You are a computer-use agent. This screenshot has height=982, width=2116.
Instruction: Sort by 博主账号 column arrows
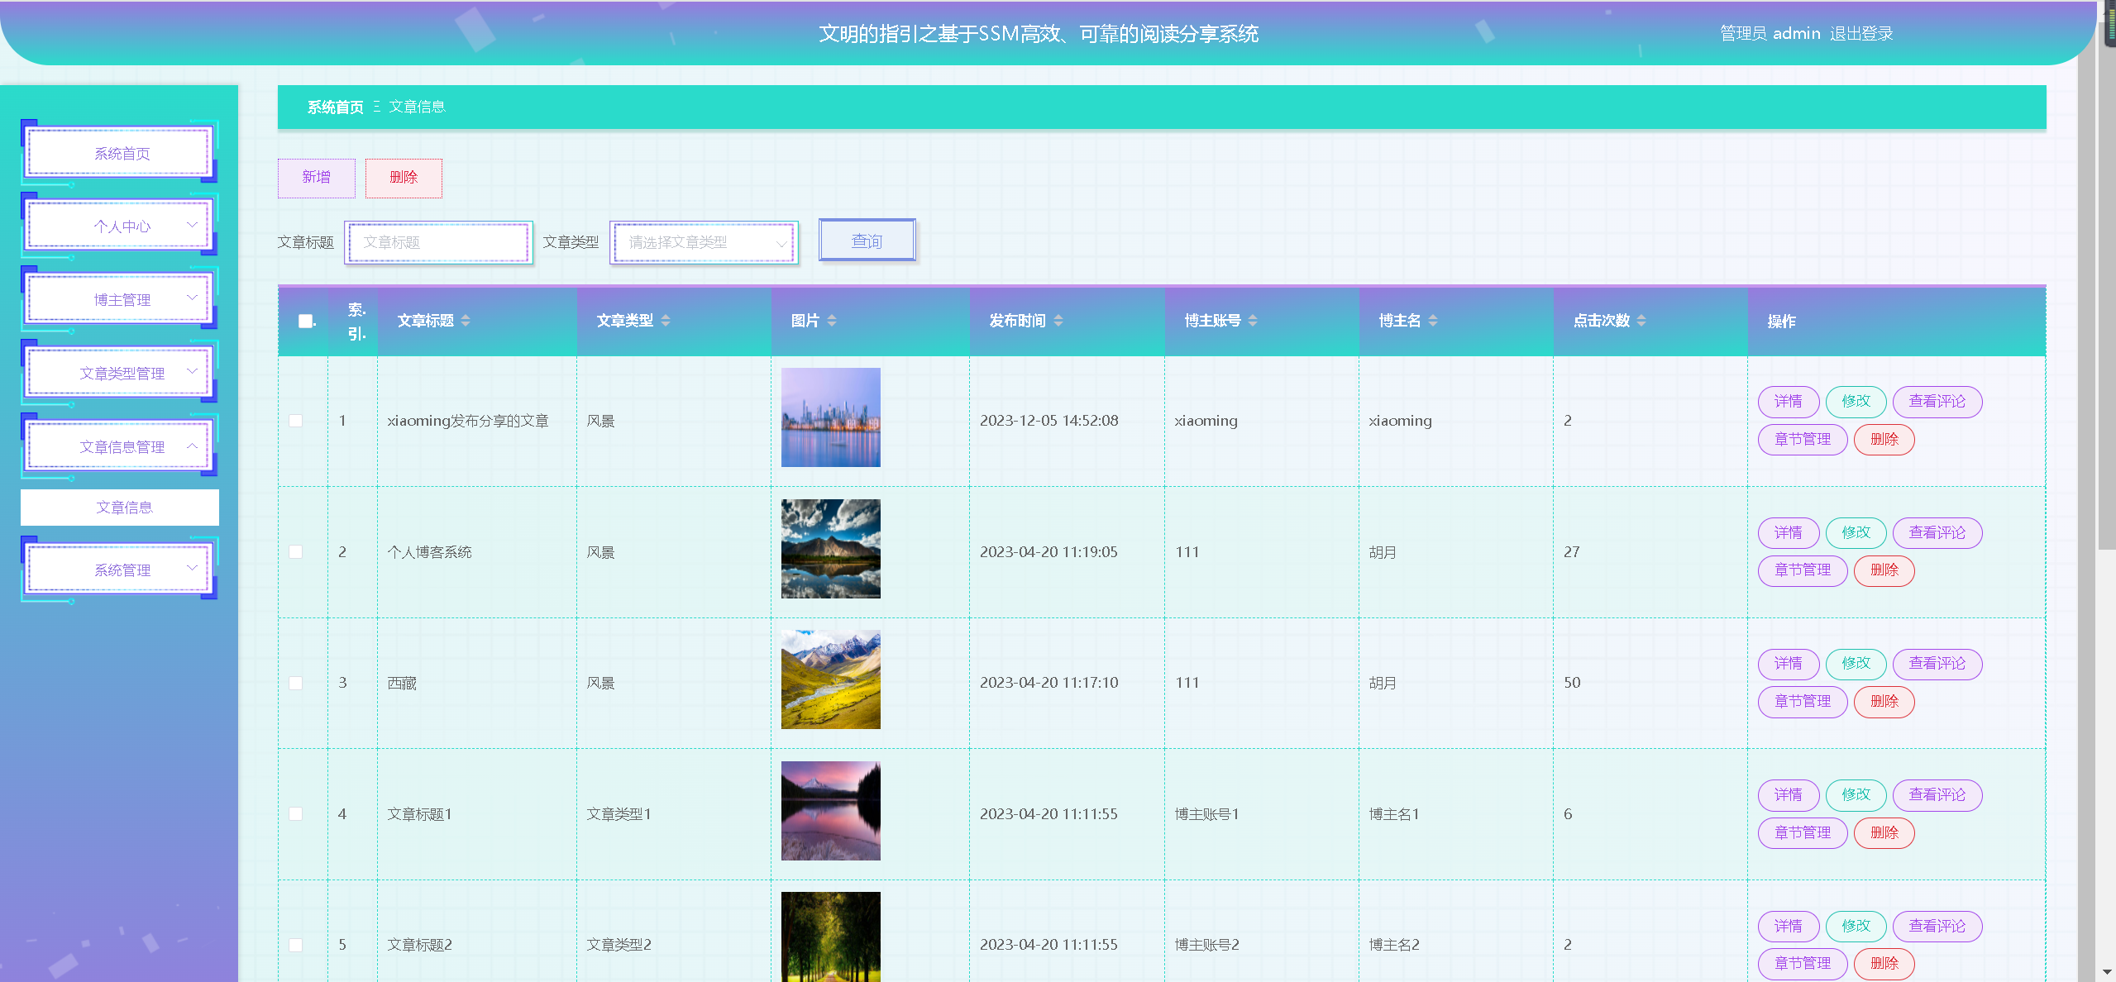pos(1253,321)
